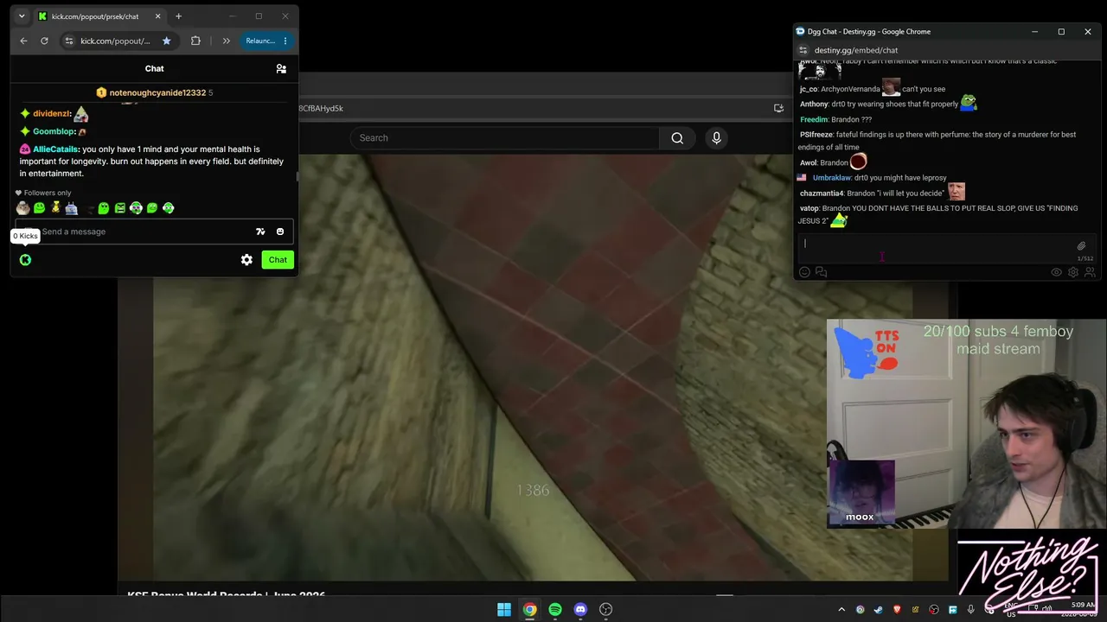This screenshot has height=622, width=1107.
Task: Show hidden system tray icons
Action: pyautogui.click(x=841, y=610)
